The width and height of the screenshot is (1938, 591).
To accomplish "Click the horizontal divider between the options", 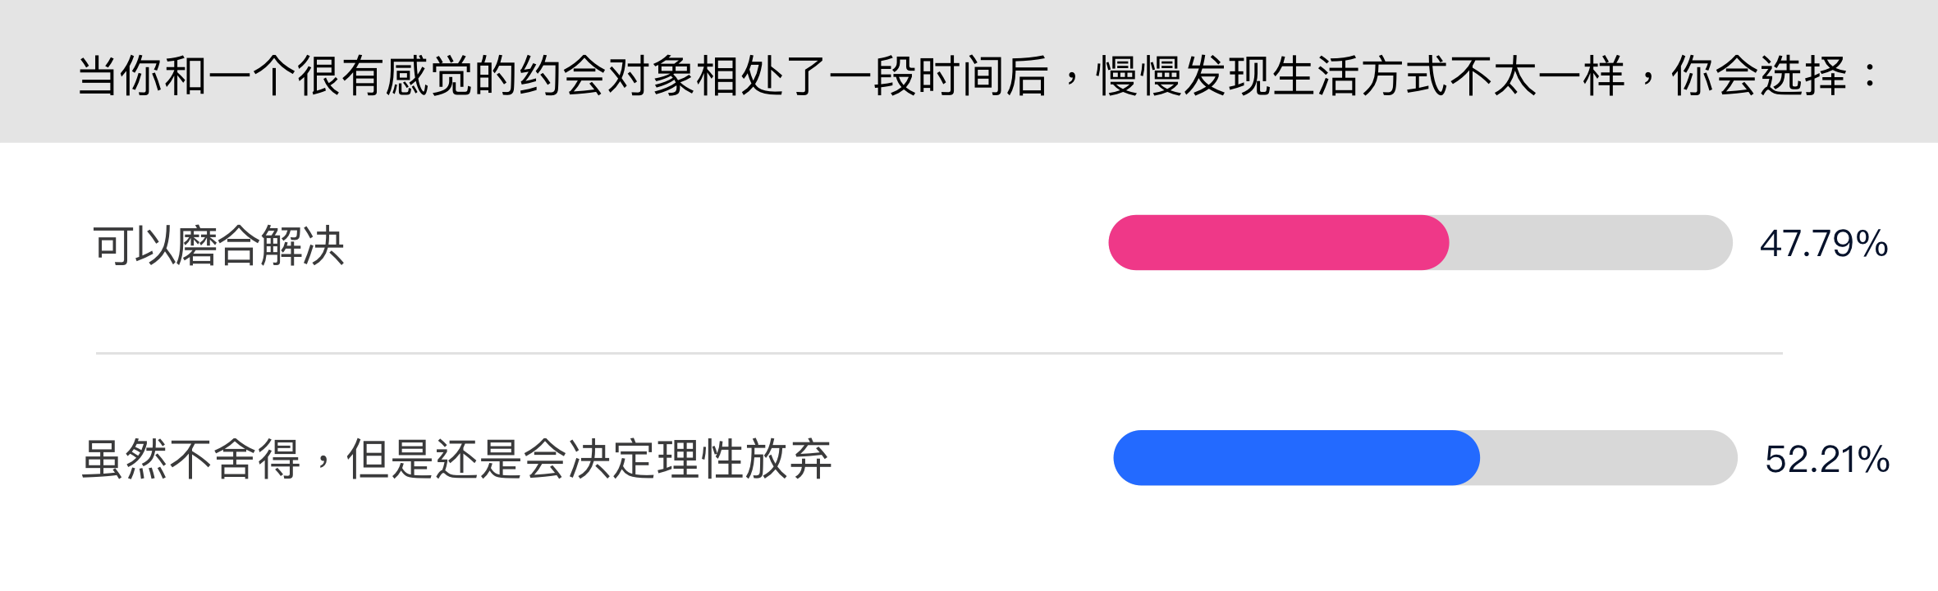I will 939,353.
